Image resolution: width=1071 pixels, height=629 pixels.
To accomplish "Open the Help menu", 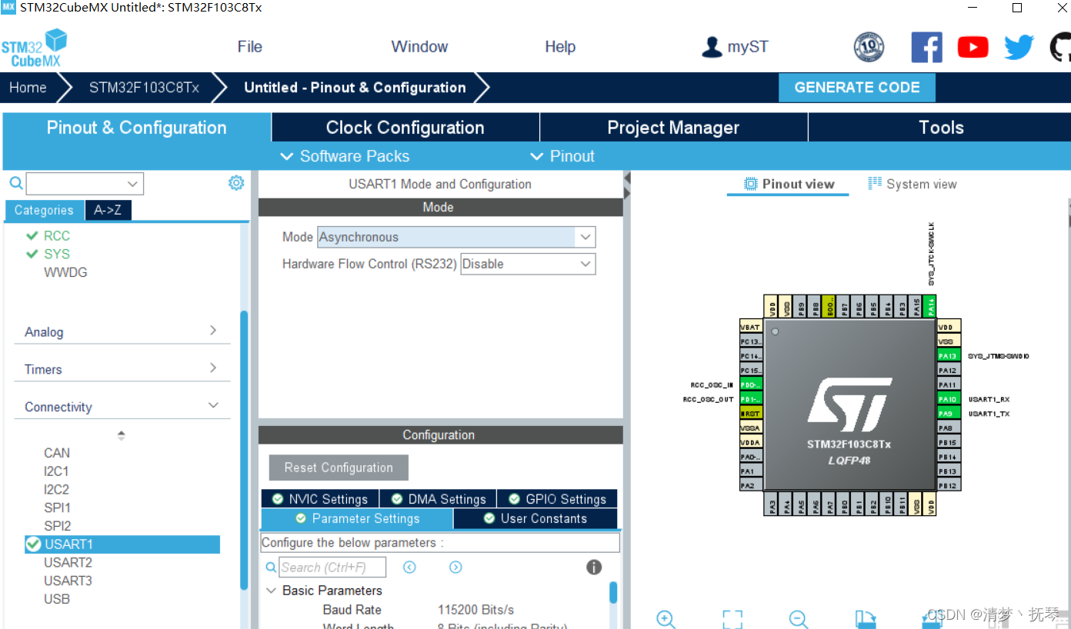I will pyautogui.click(x=560, y=47).
